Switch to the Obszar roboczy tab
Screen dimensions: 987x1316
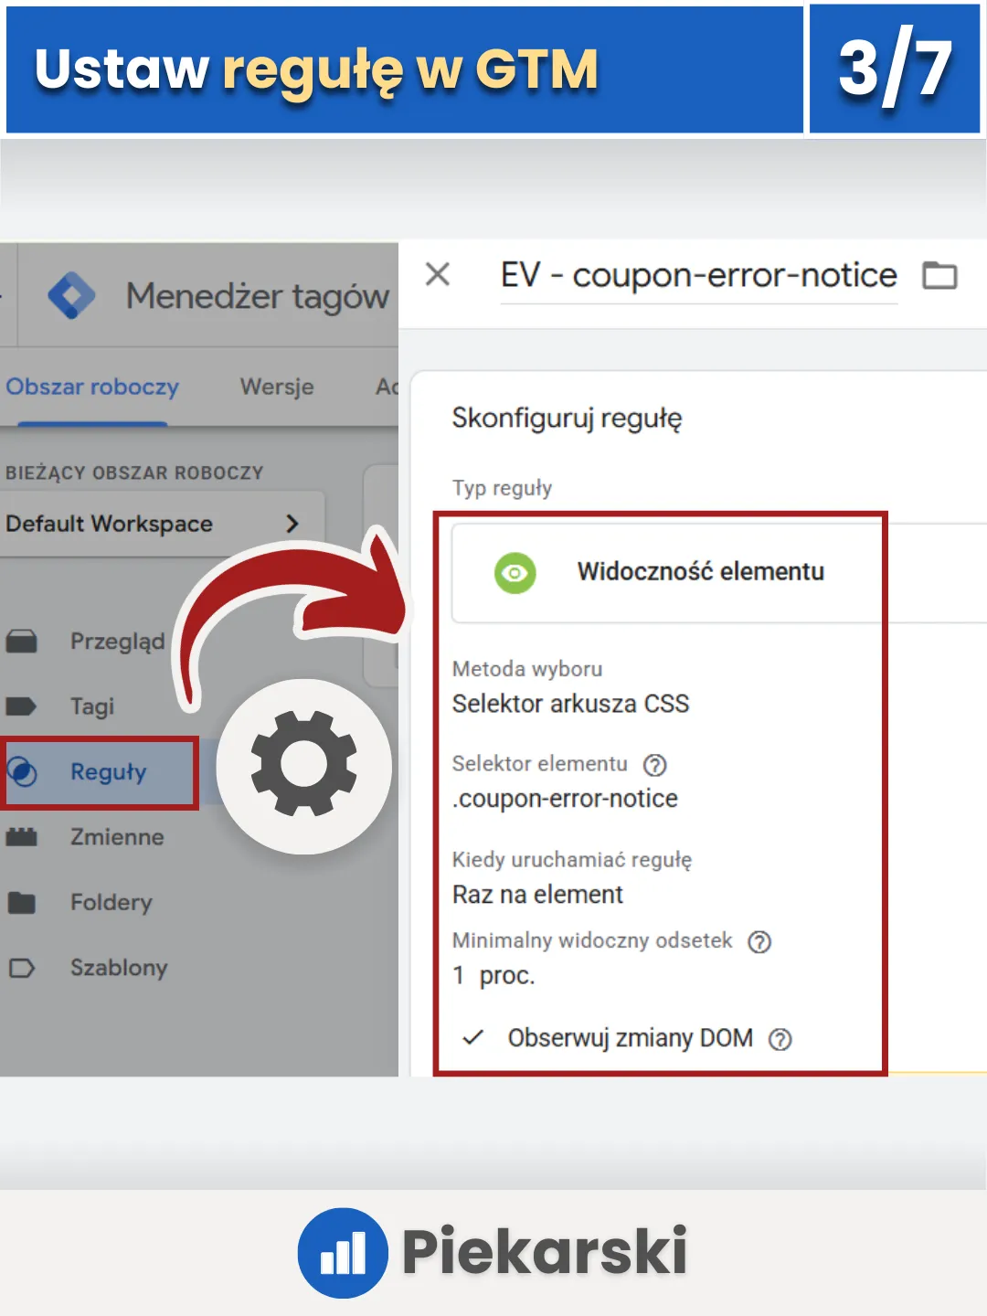(92, 387)
